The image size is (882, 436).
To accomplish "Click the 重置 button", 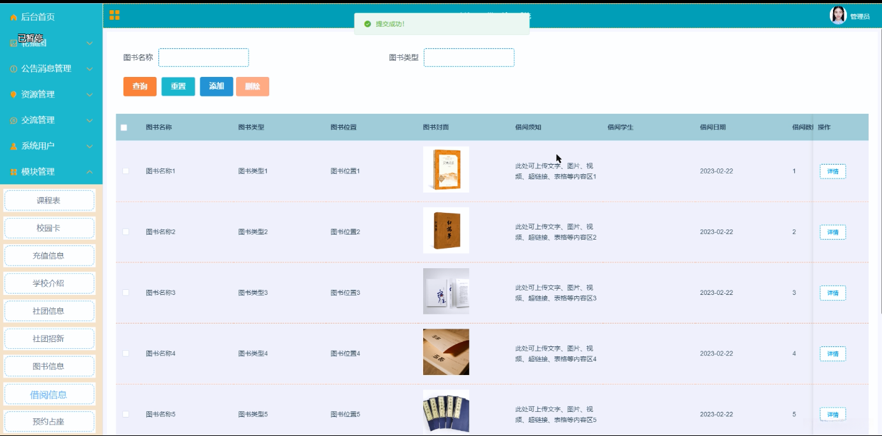I will [178, 86].
